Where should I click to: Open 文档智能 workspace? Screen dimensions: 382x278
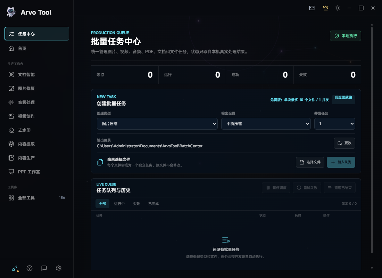click(x=37, y=74)
